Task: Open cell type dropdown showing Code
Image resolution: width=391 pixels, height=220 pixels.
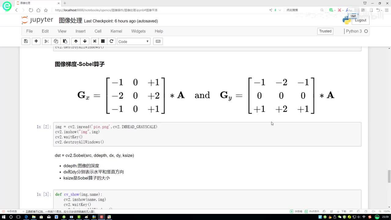Action: click(133, 41)
